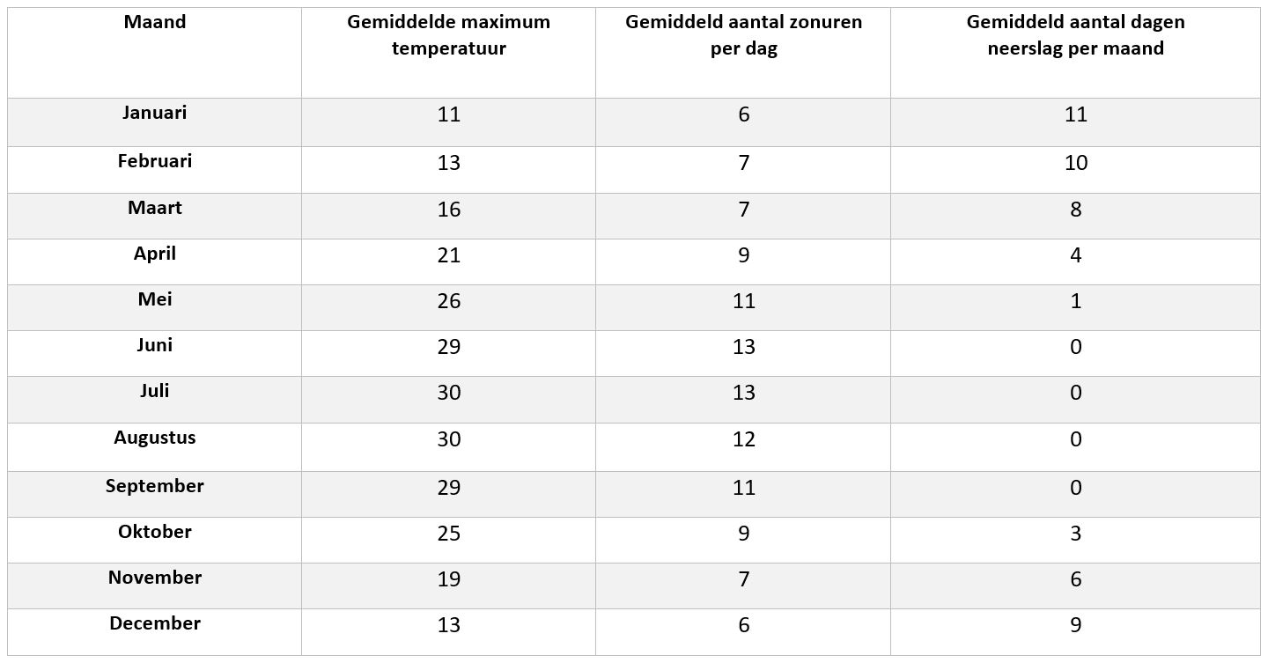Select Februari's sun hours value 7

point(743,163)
